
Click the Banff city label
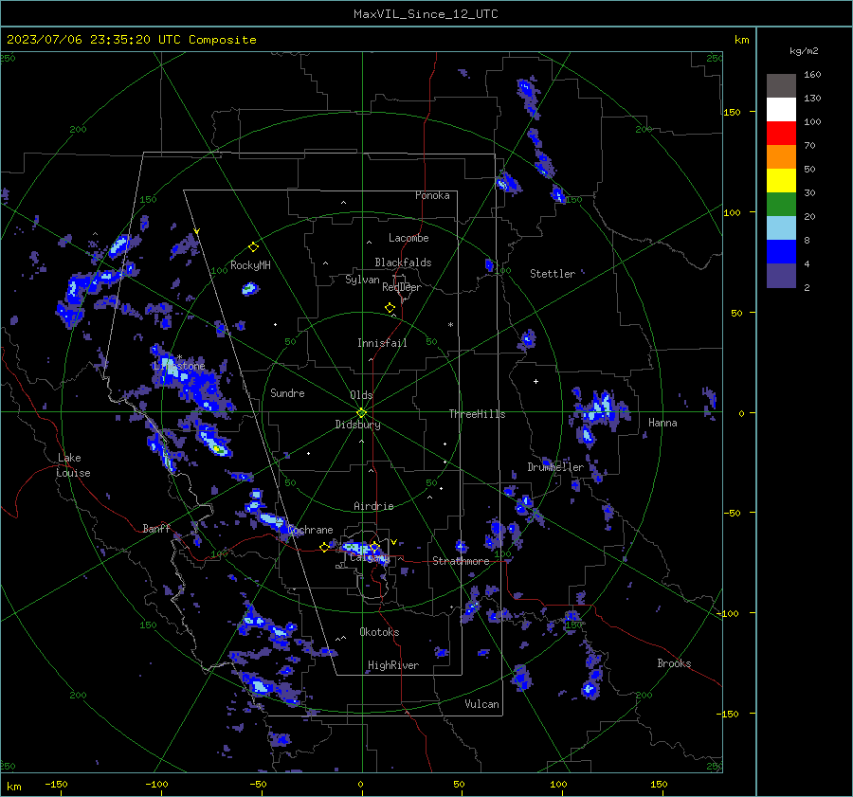156,528
